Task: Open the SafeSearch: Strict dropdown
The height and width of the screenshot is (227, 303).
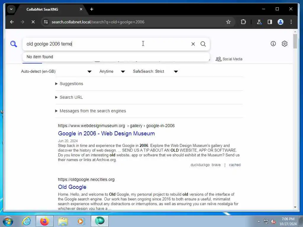Action: (155, 72)
